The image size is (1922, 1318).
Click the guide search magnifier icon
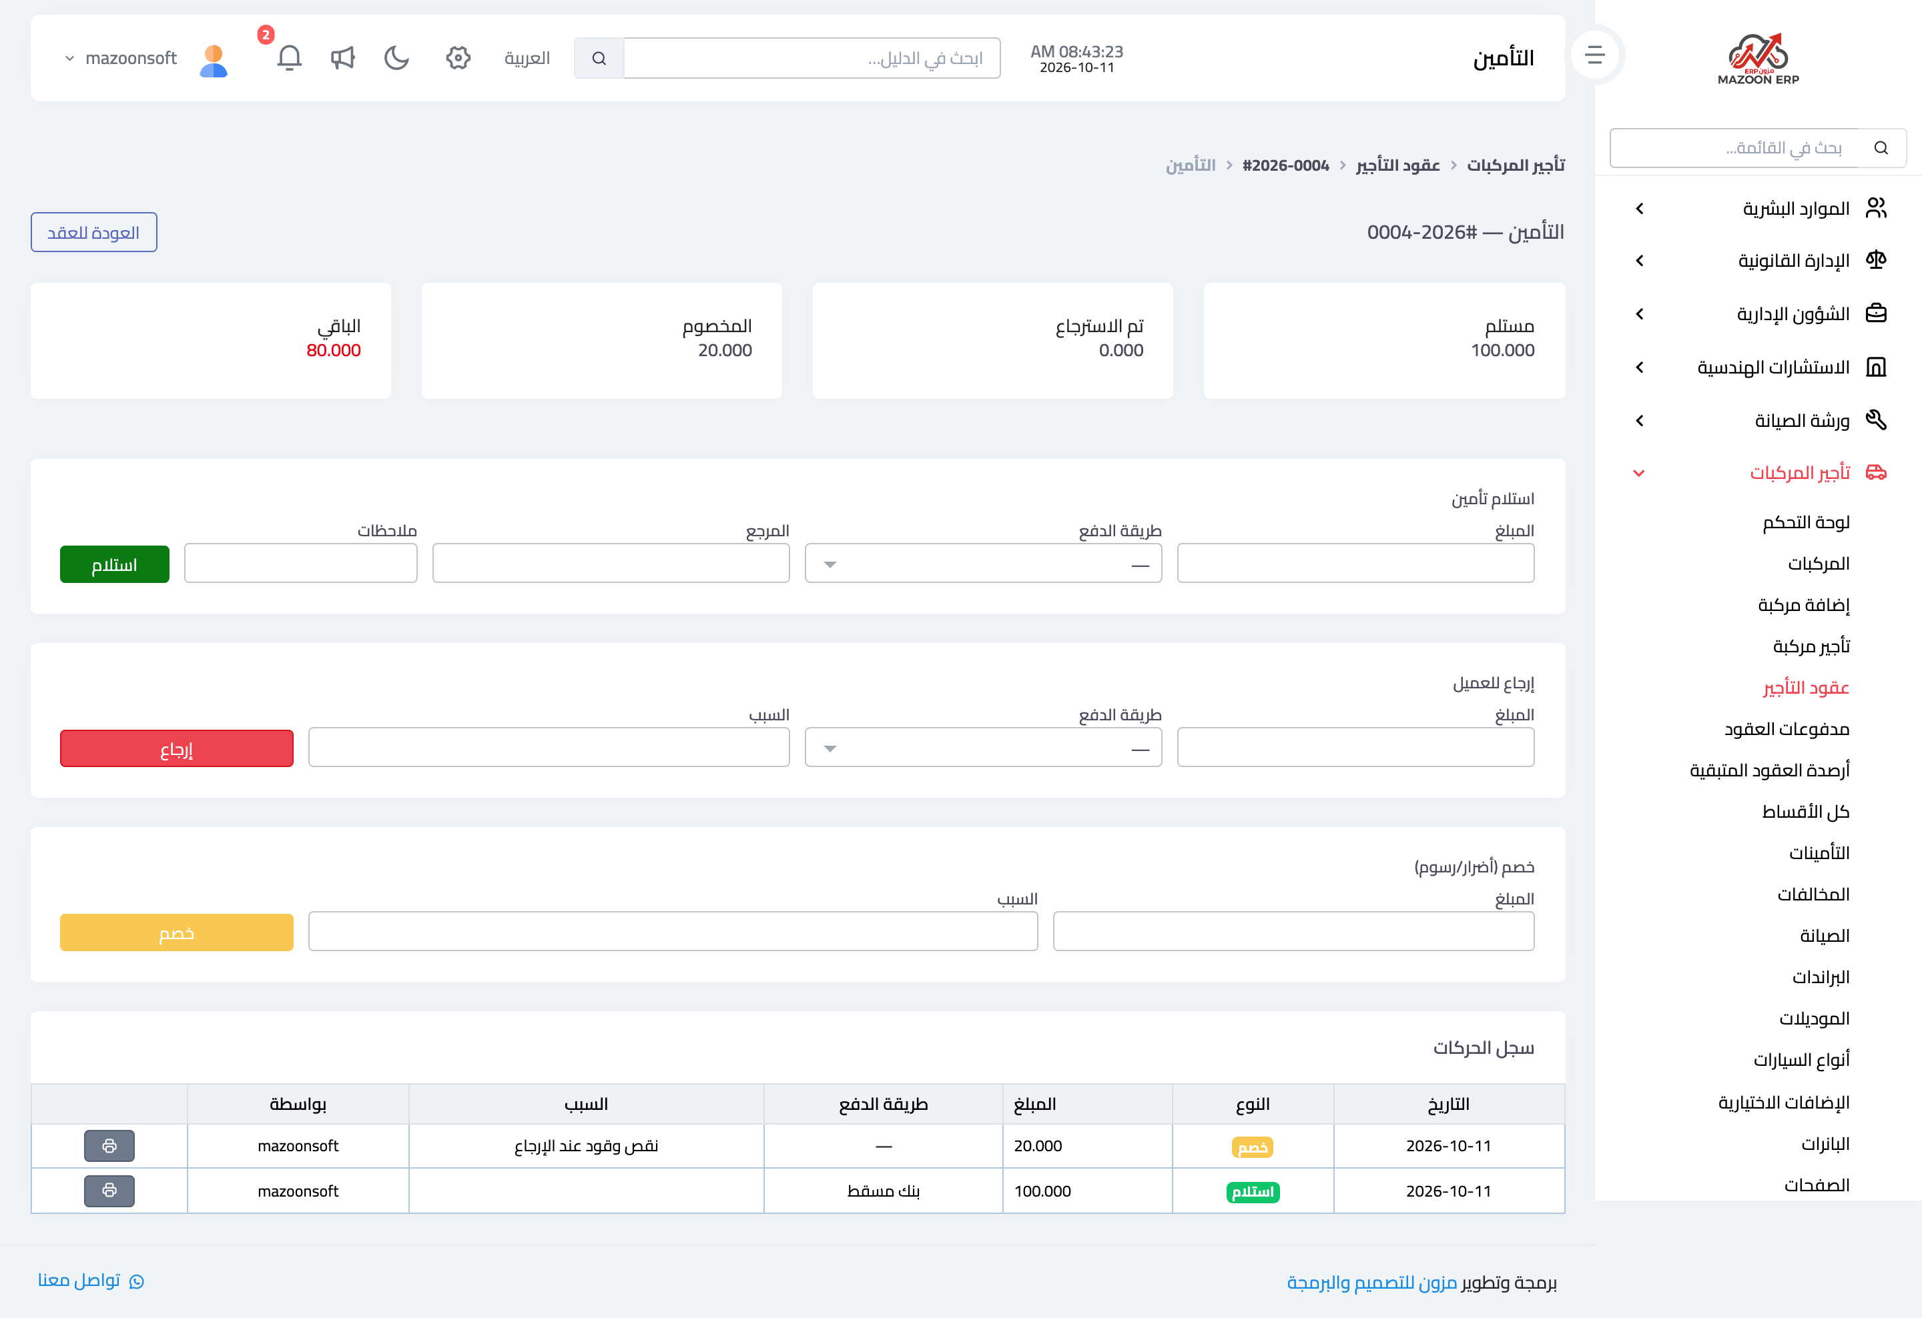[599, 58]
